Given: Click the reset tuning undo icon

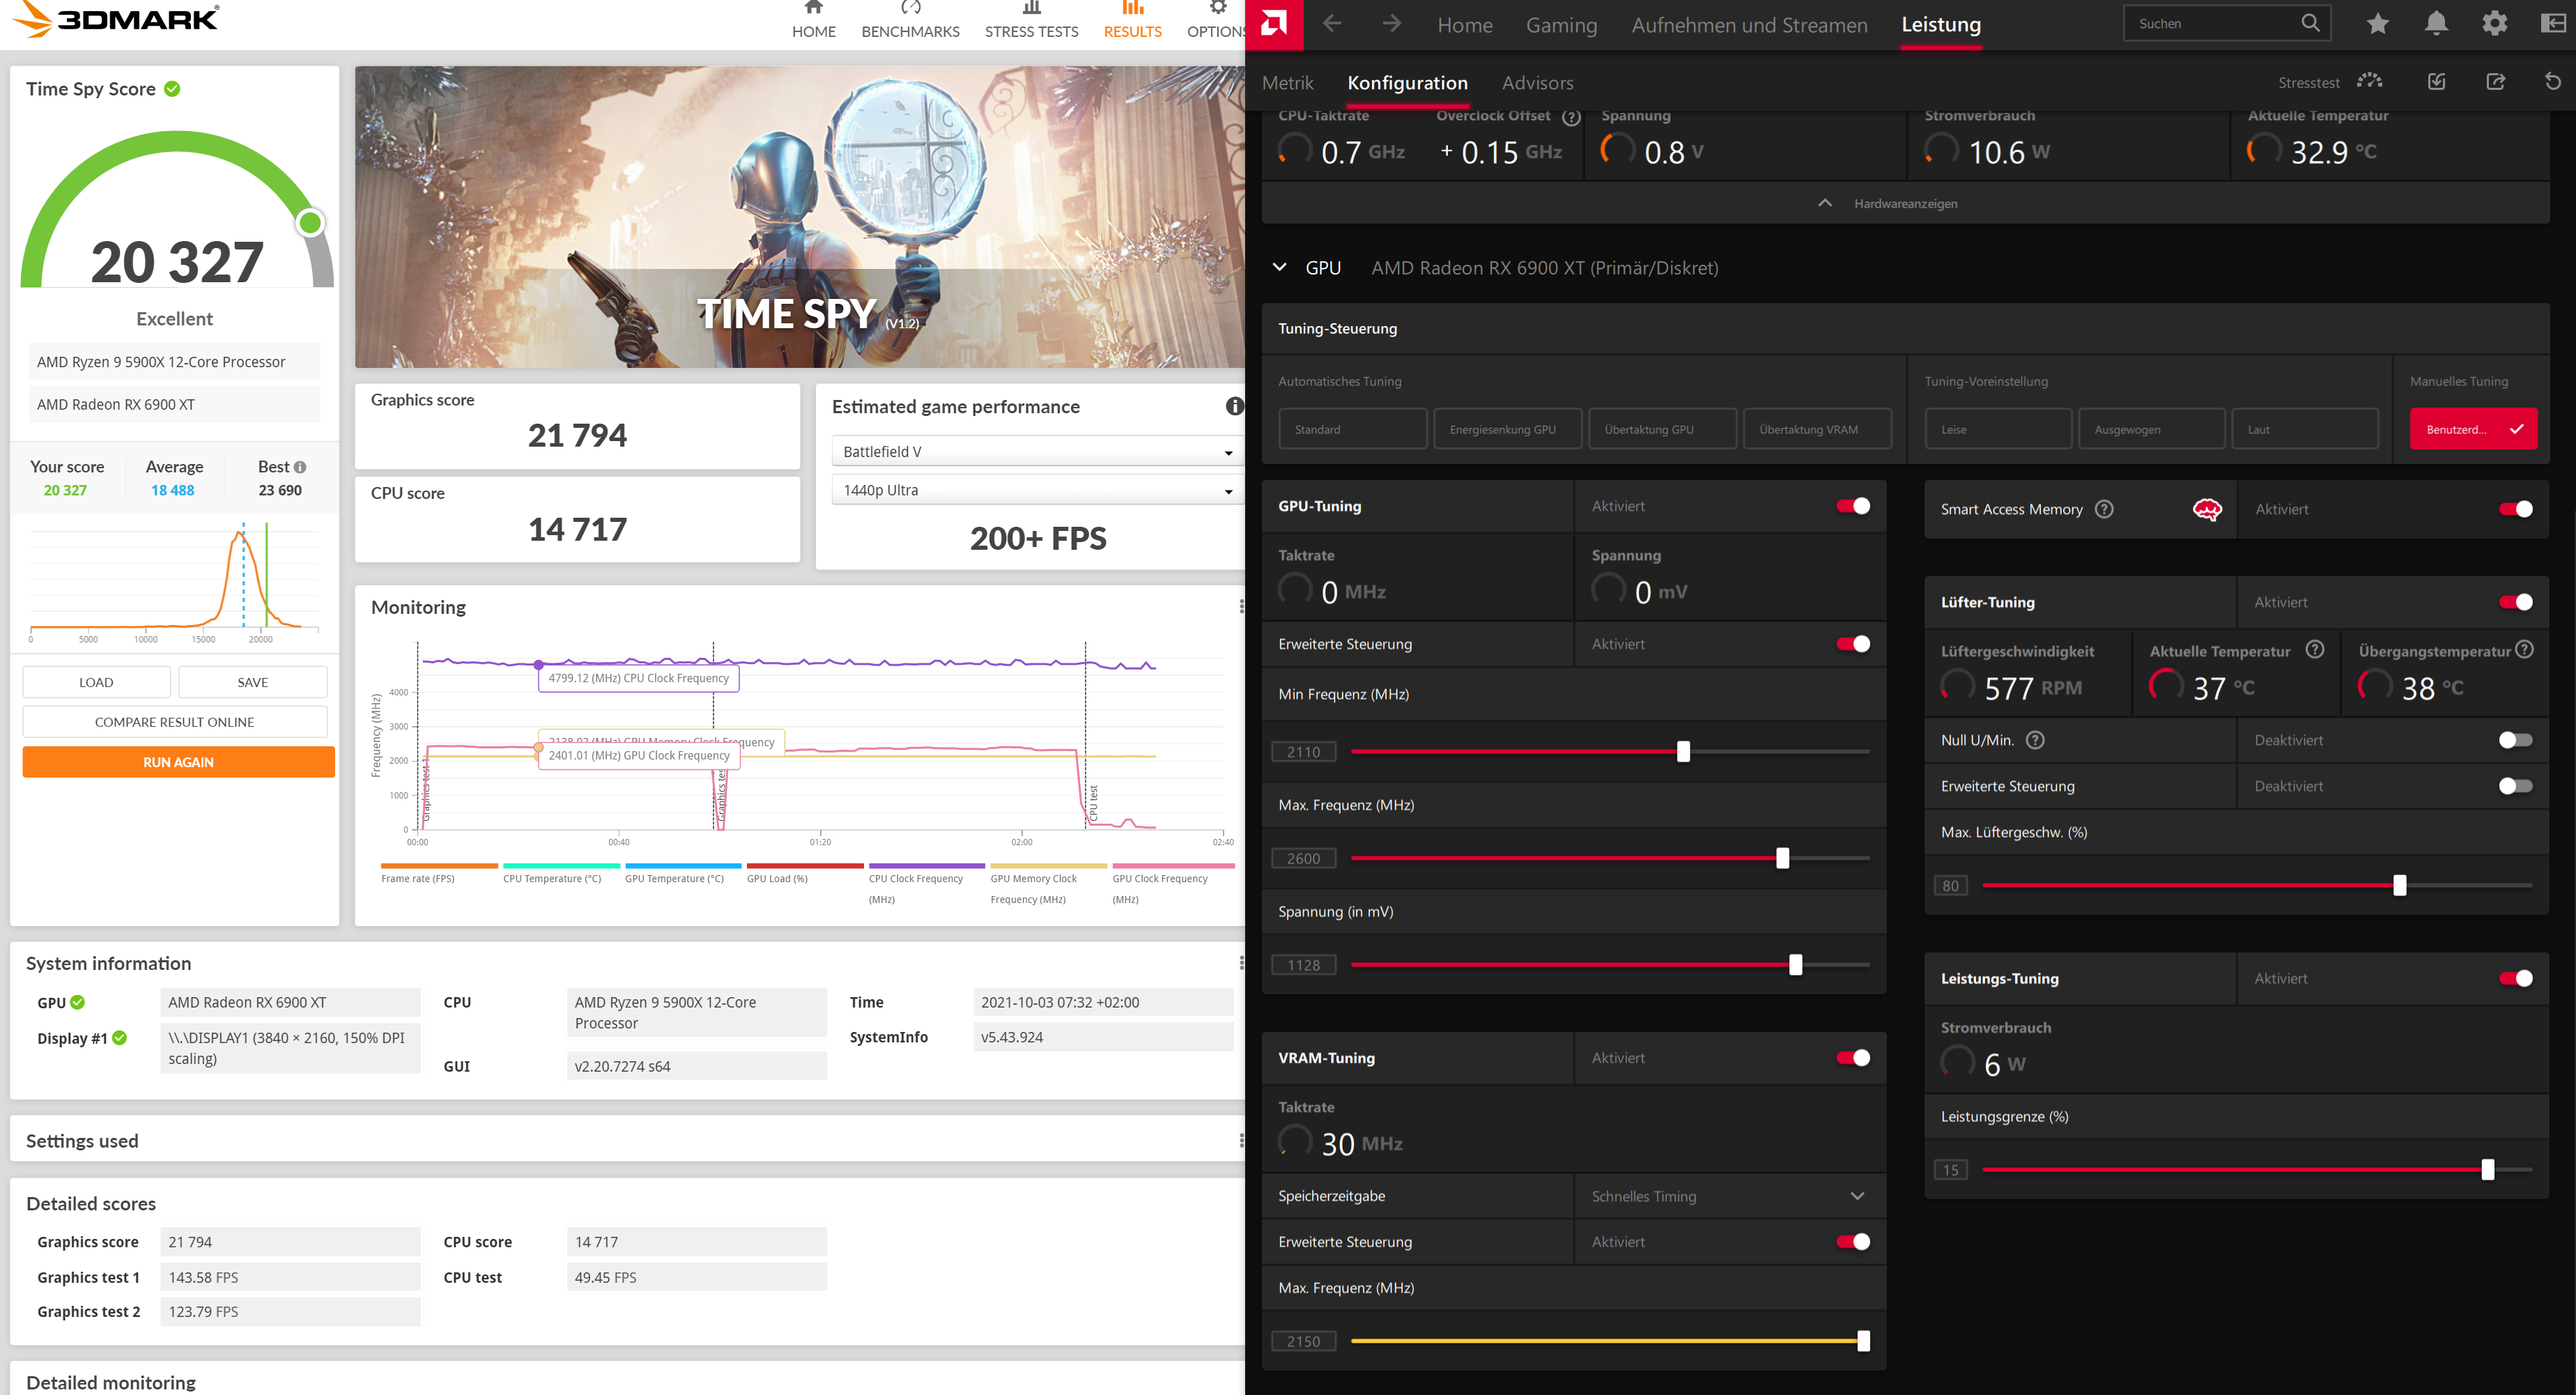Looking at the screenshot, I should click(x=2552, y=82).
